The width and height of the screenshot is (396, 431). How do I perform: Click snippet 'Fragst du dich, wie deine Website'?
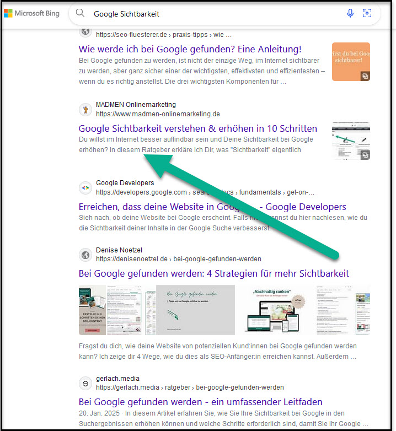pos(218,351)
